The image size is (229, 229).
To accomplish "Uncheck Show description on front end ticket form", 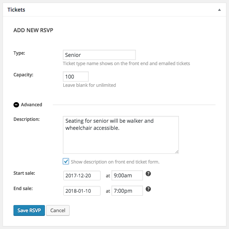I will (66, 161).
